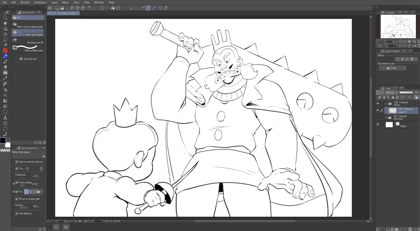Hide the Paper layer
The height and width of the screenshot is (231, 420).
(x=378, y=125)
